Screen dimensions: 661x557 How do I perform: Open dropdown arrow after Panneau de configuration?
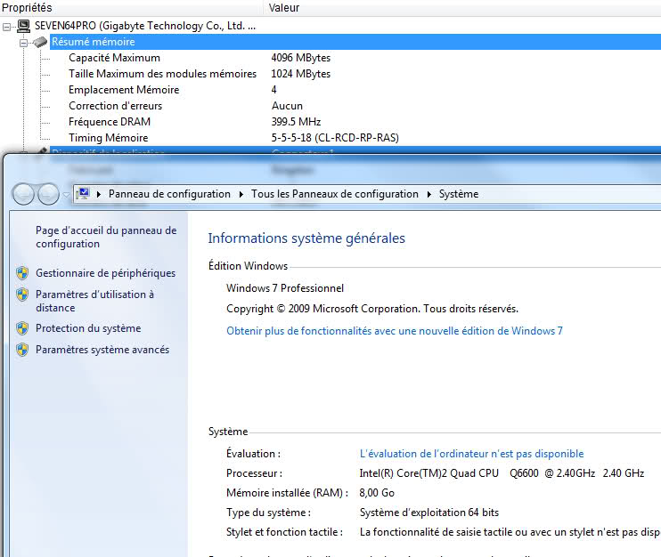pos(241,194)
